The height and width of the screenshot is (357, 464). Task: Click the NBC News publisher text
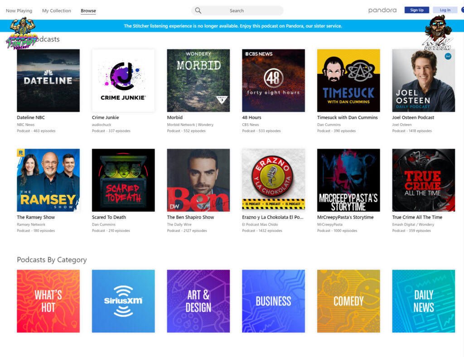point(26,125)
